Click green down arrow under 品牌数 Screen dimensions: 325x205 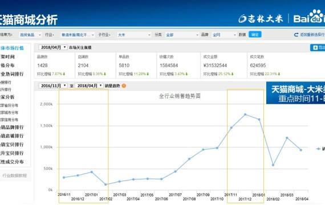[x=64, y=74]
